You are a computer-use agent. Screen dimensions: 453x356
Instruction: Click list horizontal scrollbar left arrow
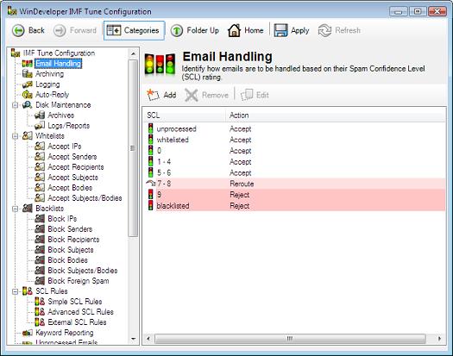pyautogui.click(x=148, y=339)
